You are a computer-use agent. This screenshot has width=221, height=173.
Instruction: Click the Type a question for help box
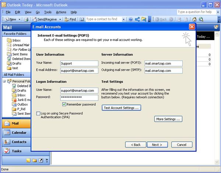tap(197, 12)
